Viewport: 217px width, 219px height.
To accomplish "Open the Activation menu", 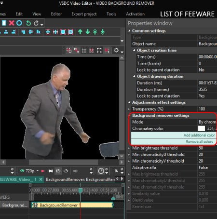I will coord(136,14).
